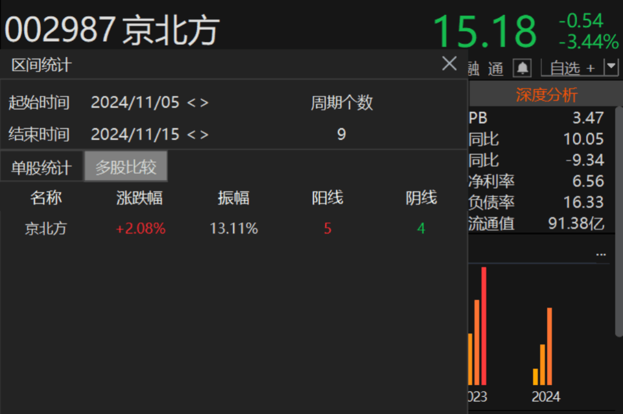
Task: Step start date forward with > arrow
Action: 204,103
